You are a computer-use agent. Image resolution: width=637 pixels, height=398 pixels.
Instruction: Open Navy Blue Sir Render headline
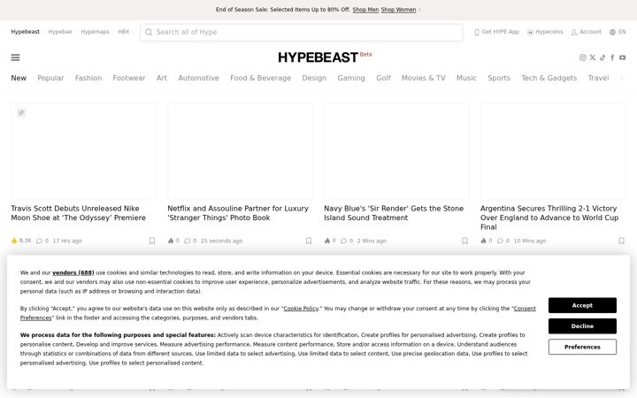tap(394, 213)
